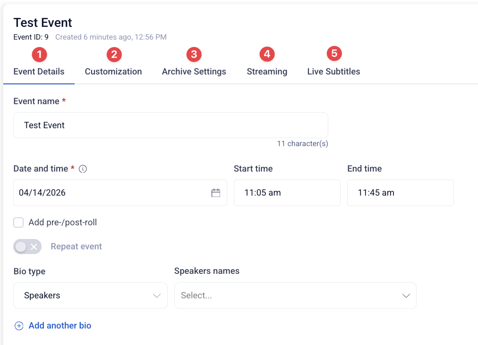The image size is (478, 345).
Task: Click the Add another bio link
Action: pos(60,326)
